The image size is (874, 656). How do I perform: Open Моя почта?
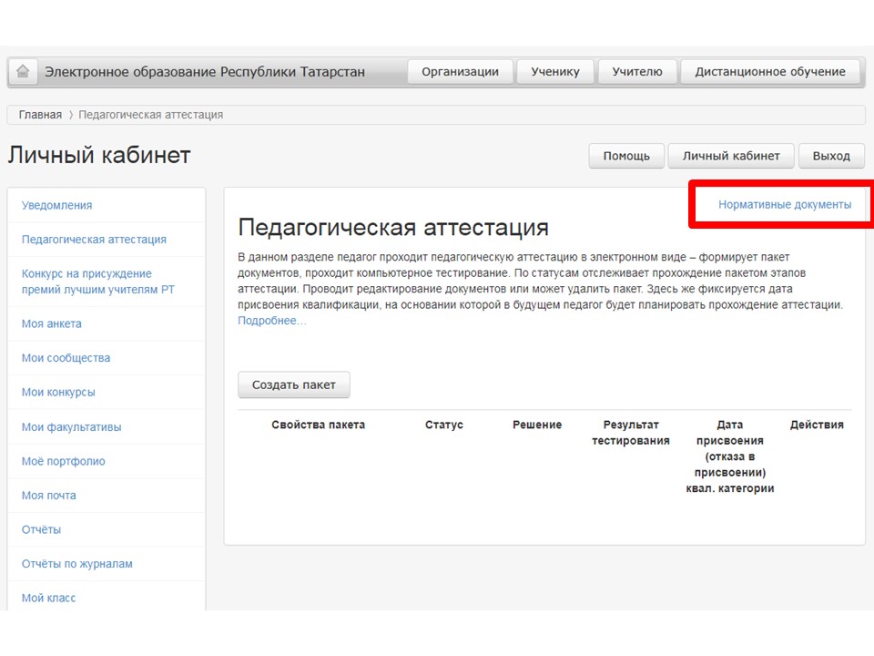tap(48, 496)
